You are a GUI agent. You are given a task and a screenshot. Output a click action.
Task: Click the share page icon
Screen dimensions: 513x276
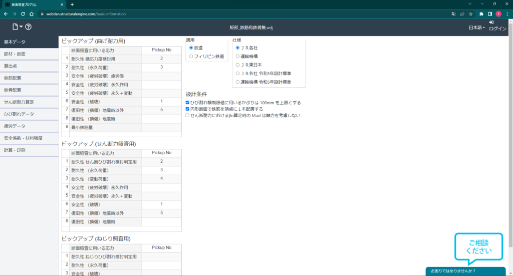(x=462, y=14)
